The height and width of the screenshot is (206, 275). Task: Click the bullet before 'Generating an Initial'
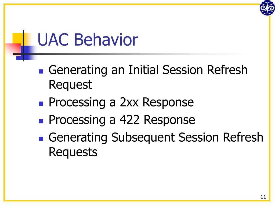(x=41, y=71)
